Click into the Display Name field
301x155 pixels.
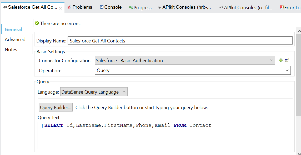pyautogui.click(x=180, y=41)
